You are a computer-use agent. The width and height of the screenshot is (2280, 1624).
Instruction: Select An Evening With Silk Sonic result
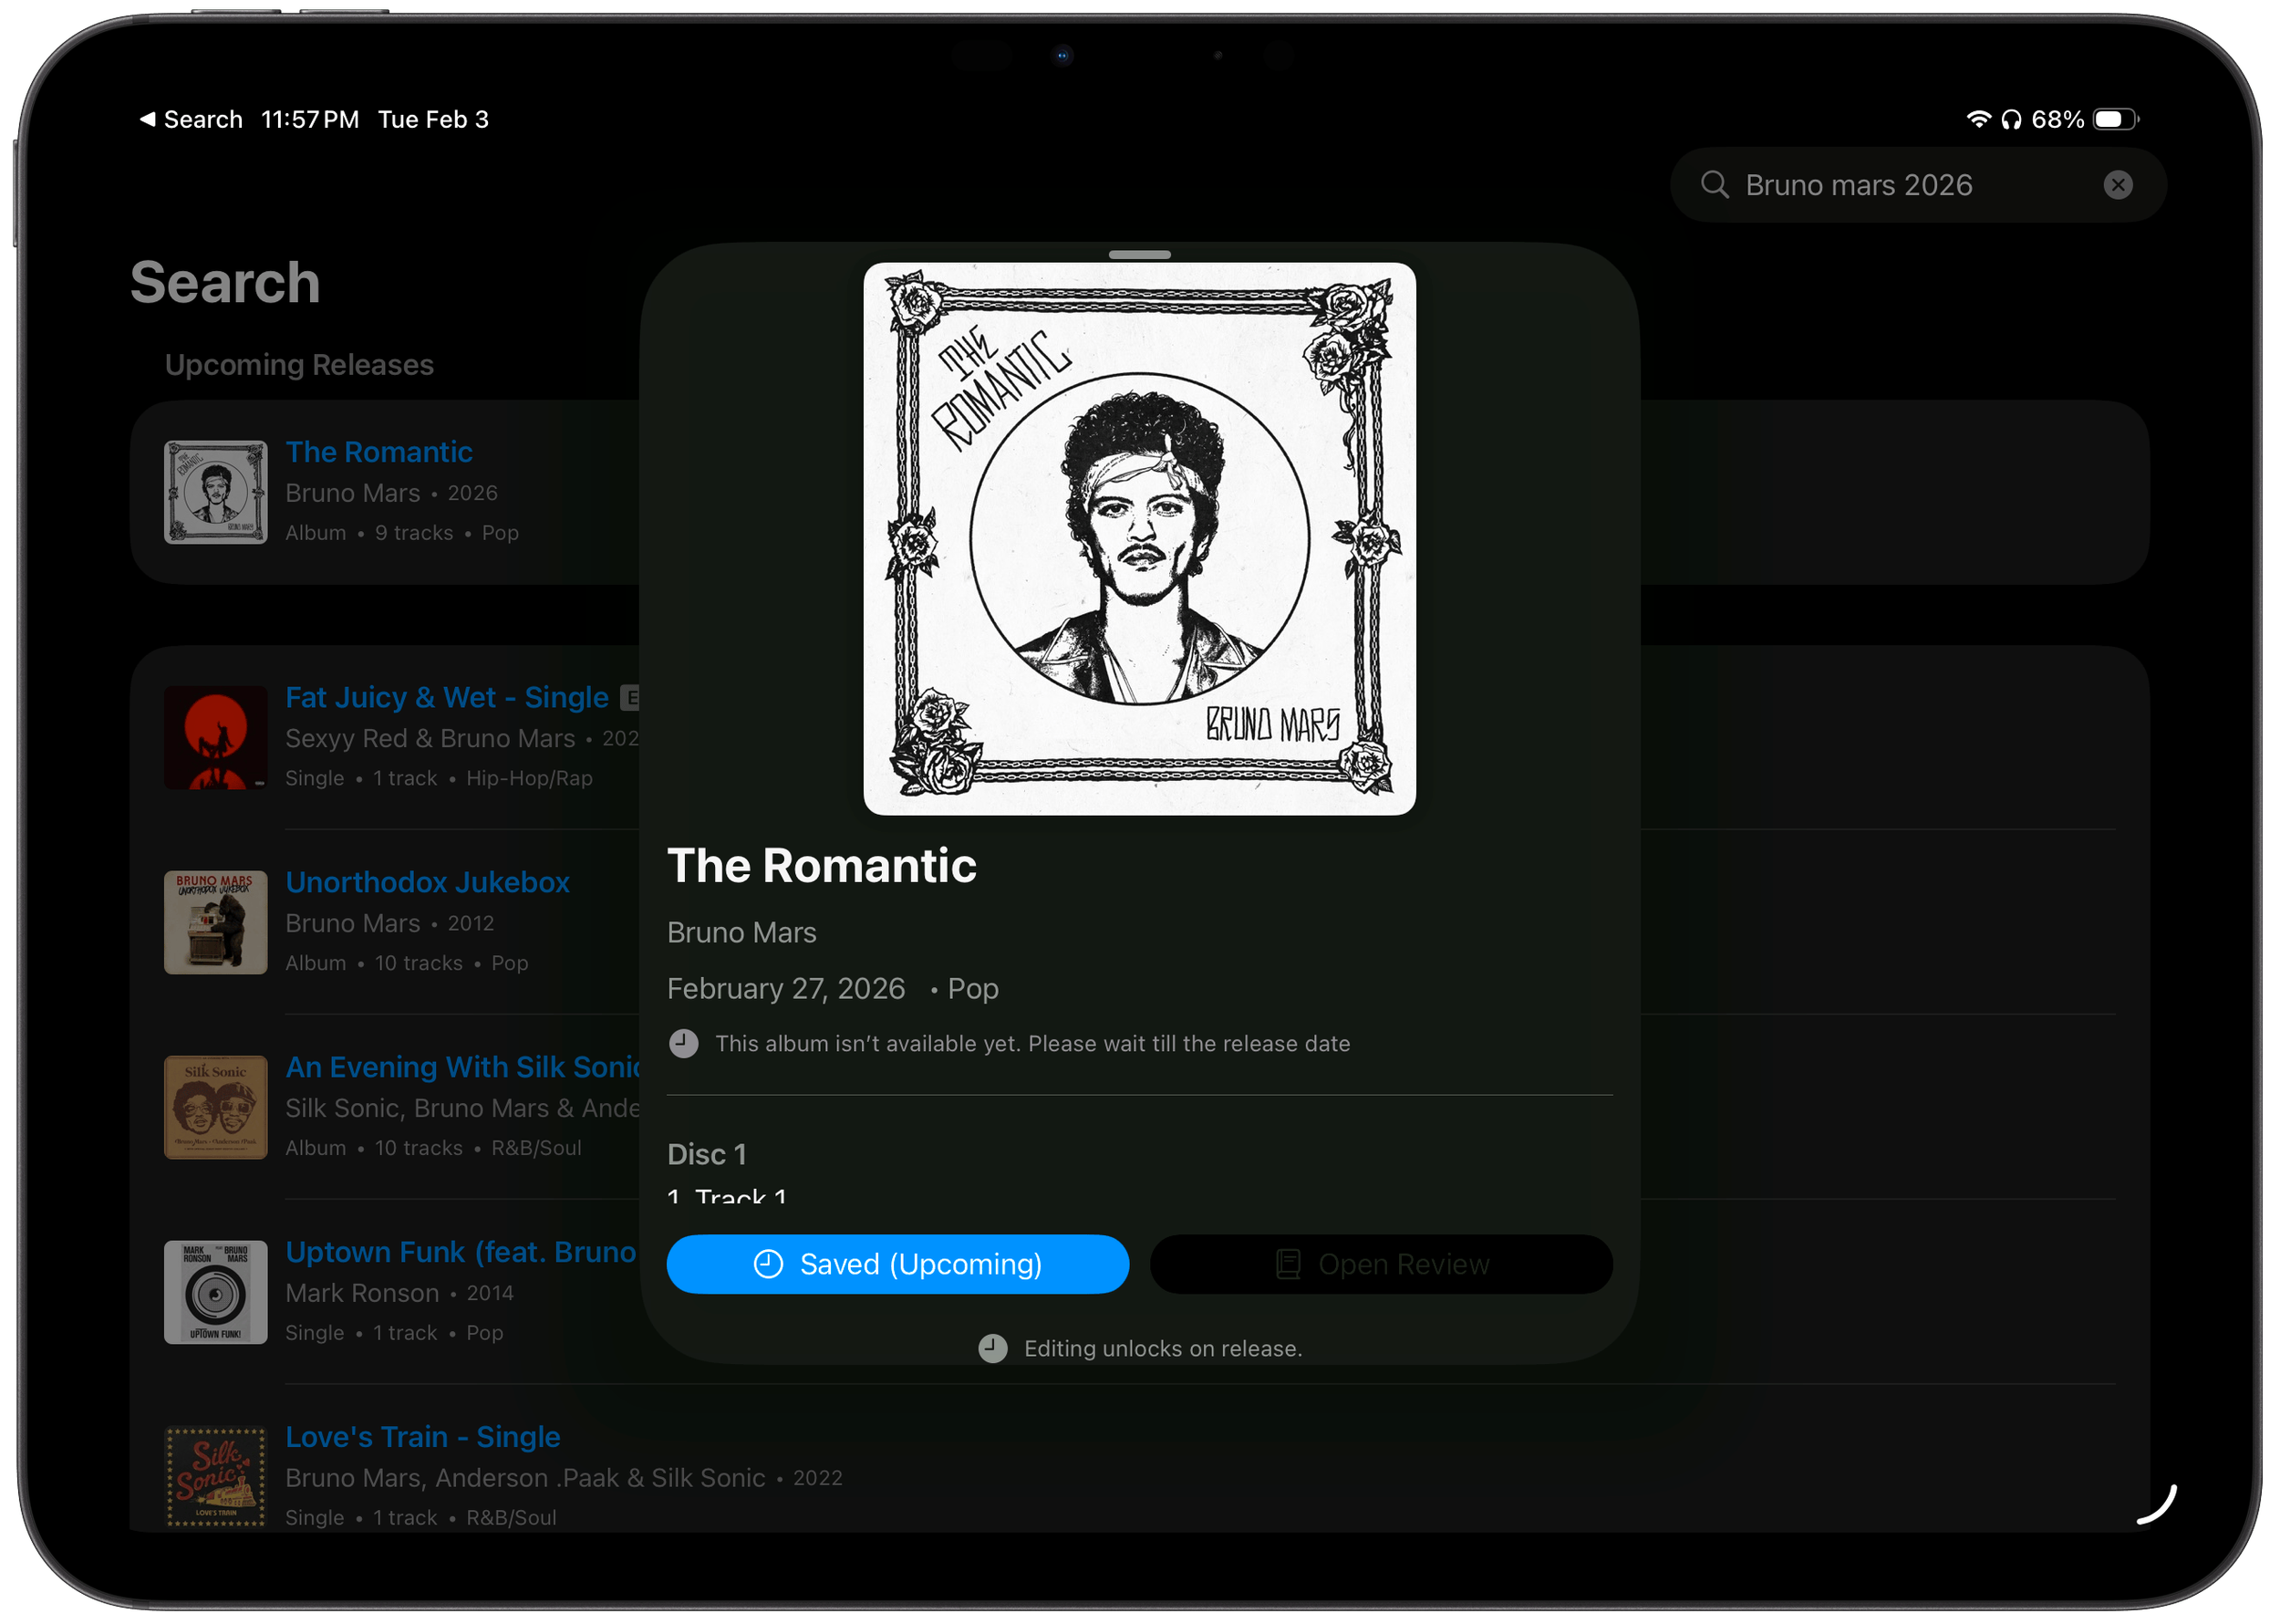461,1067
